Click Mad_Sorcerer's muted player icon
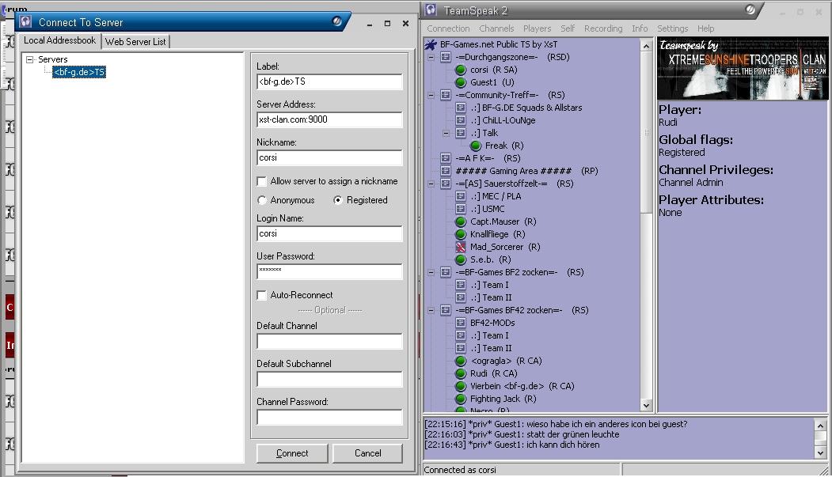This screenshot has width=832, height=477. tap(461, 247)
